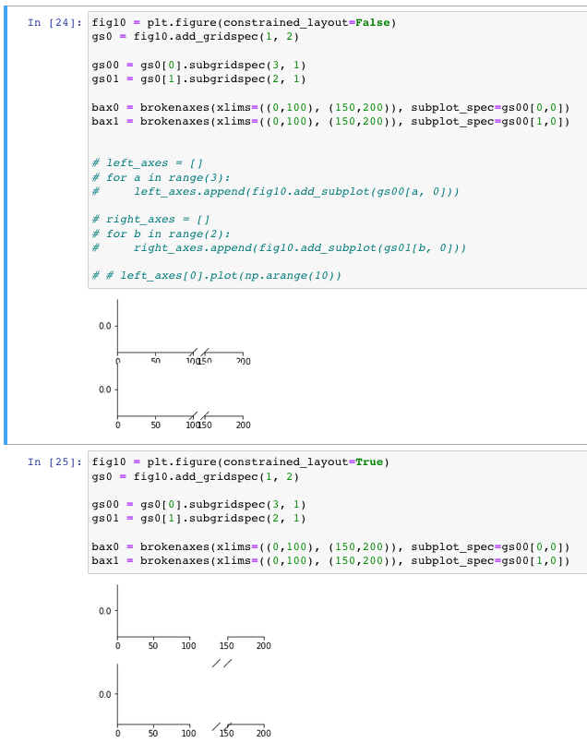Click the commented left_axes.append line

[275, 192]
